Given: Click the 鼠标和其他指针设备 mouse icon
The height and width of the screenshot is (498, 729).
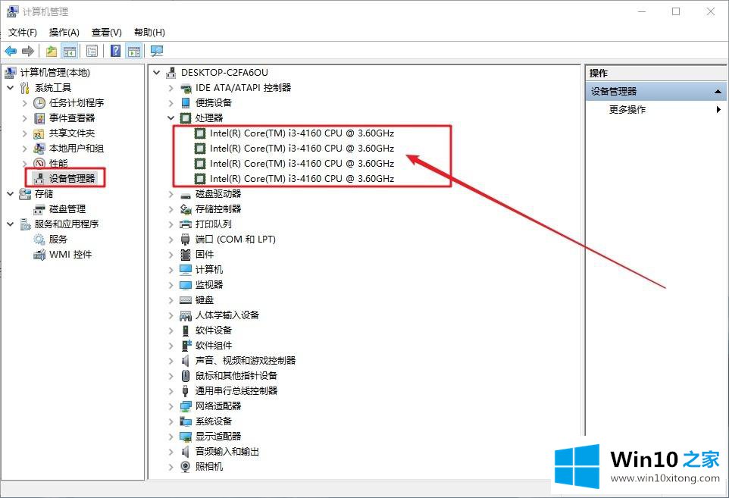Looking at the screenshot, I should coord(186,376).
